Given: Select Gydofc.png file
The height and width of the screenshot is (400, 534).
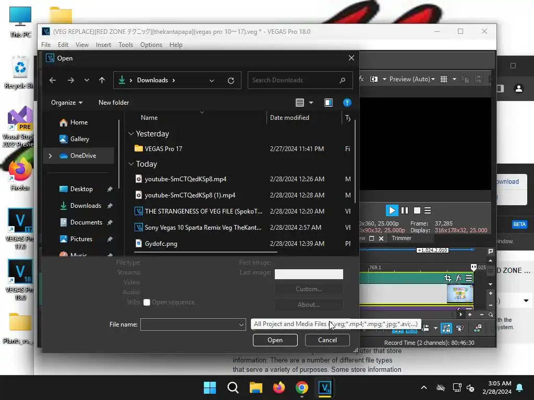Looking at the screenshot, I should click(x=161, y=244).
